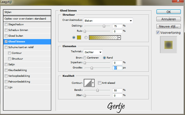Viewport: 185px width, 115px height.
Task: Enable the Lijn checkbox
Action: pyautogui.click(x=6, y=87)
